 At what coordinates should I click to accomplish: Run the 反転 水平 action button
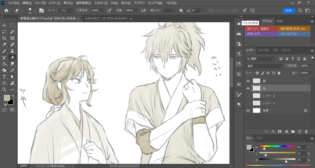pos(260,34)
